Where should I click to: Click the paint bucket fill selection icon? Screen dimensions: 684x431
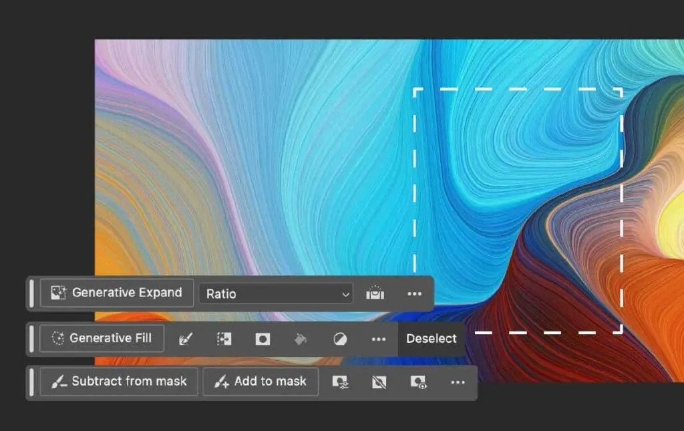(x=301, y=339)
